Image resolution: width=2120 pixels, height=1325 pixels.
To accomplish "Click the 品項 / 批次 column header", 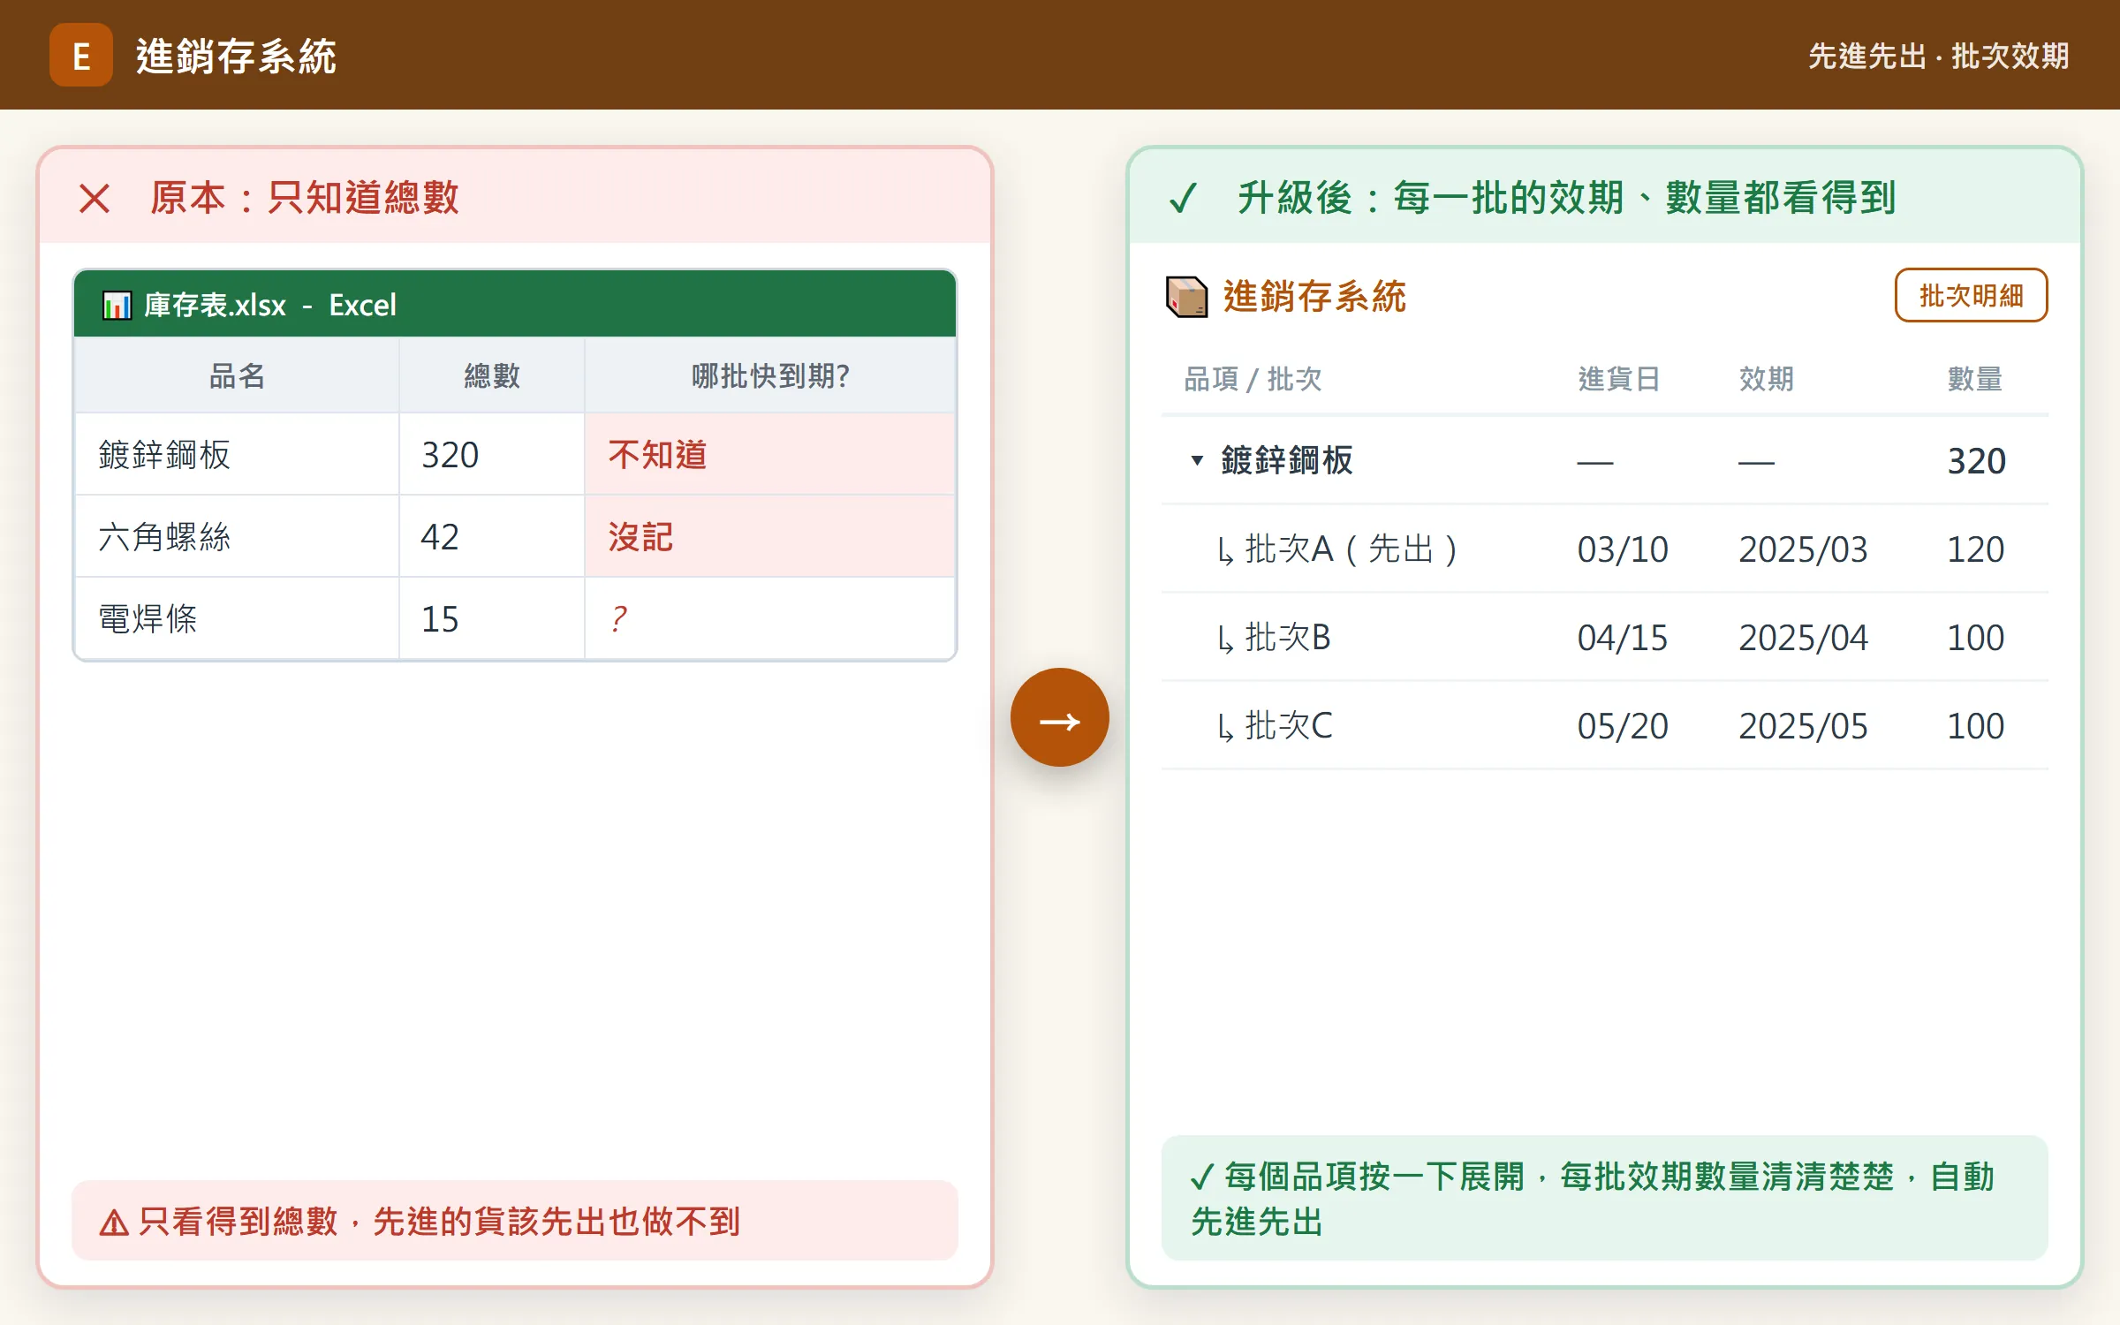I will click(1253, 379).
